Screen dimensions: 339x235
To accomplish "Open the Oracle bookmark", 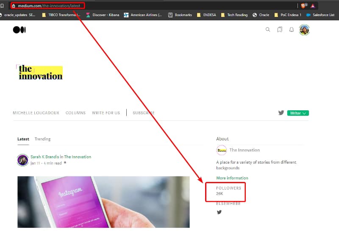I will click(261, 15).
